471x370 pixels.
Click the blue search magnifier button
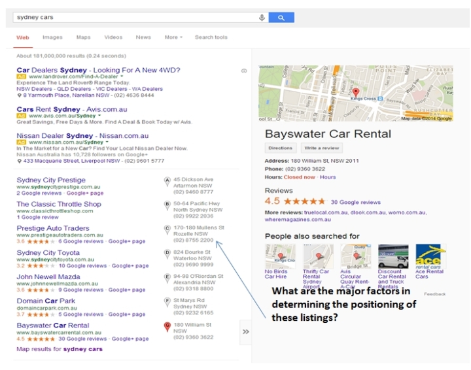click(281, 18)
